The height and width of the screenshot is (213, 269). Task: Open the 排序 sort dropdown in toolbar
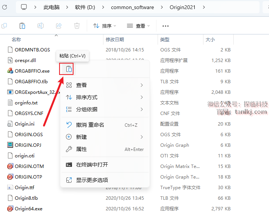pos(105,26)
